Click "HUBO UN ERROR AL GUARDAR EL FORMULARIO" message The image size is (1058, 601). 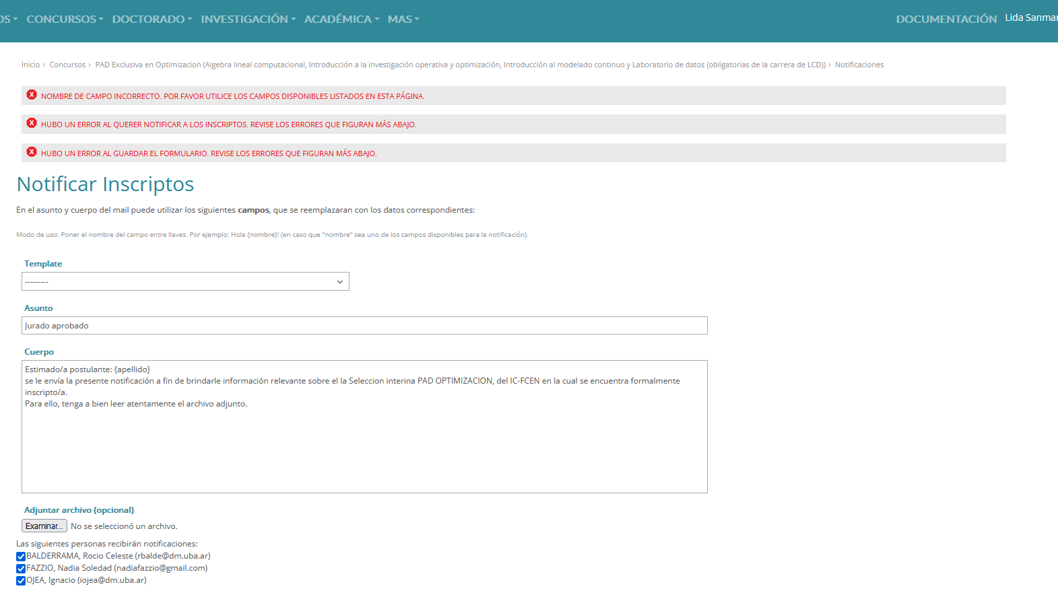[209, 153]
